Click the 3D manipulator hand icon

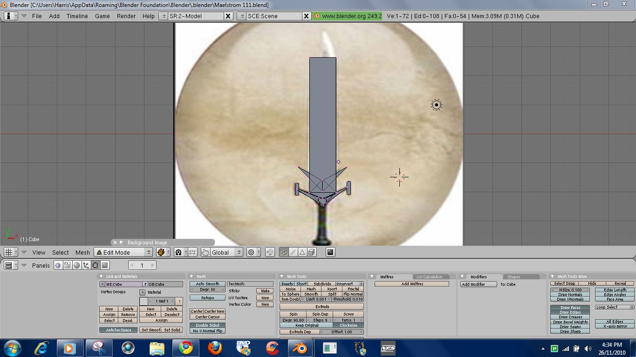coord(205,252)
